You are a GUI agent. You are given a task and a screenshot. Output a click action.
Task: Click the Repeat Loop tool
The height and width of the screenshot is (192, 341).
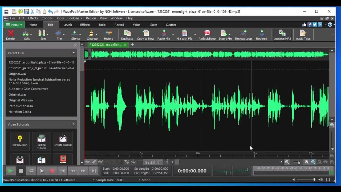coord(243,35)
